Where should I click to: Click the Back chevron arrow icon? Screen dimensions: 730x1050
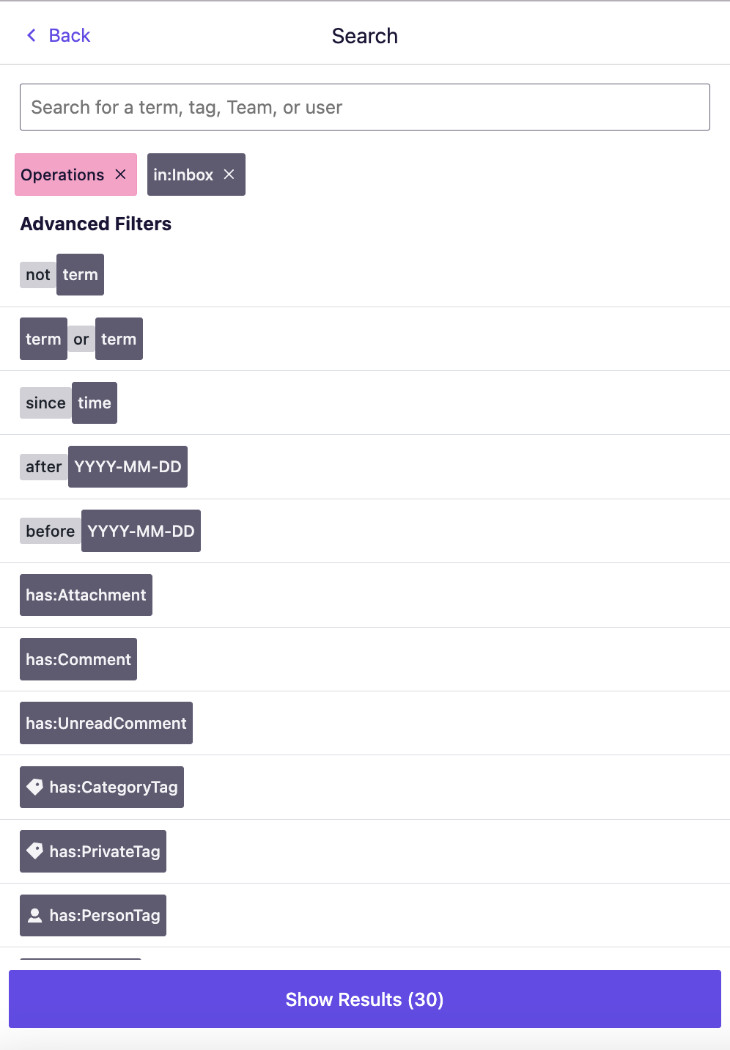point(32,35)
